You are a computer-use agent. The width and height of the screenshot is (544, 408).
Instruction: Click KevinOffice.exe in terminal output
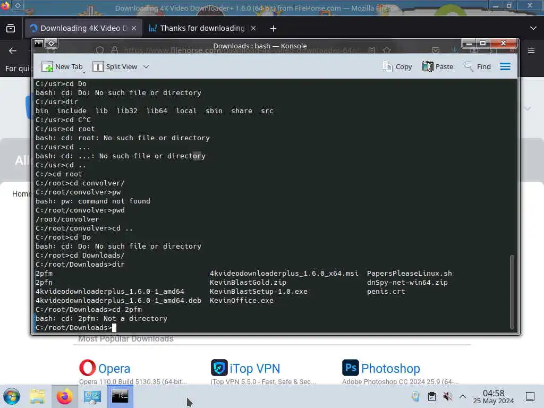(242, 301)
